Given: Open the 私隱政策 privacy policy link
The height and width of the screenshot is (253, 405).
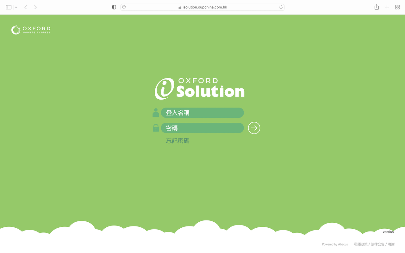Looking at the screenshot, I should coord(361,244).
